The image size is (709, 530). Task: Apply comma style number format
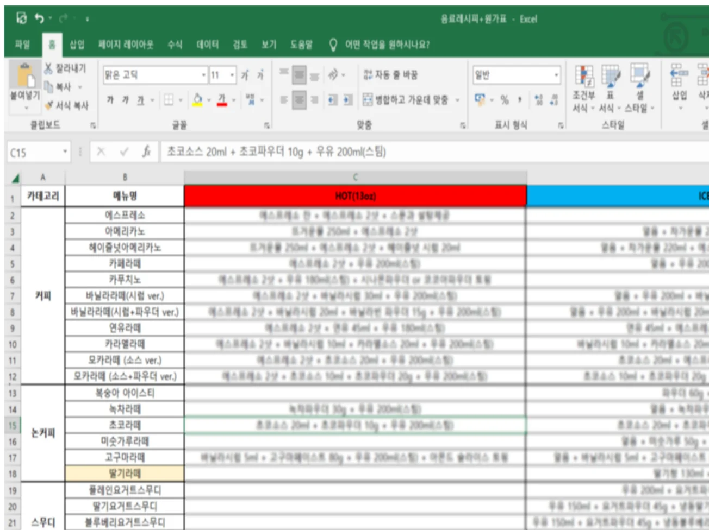coord(520,100)
